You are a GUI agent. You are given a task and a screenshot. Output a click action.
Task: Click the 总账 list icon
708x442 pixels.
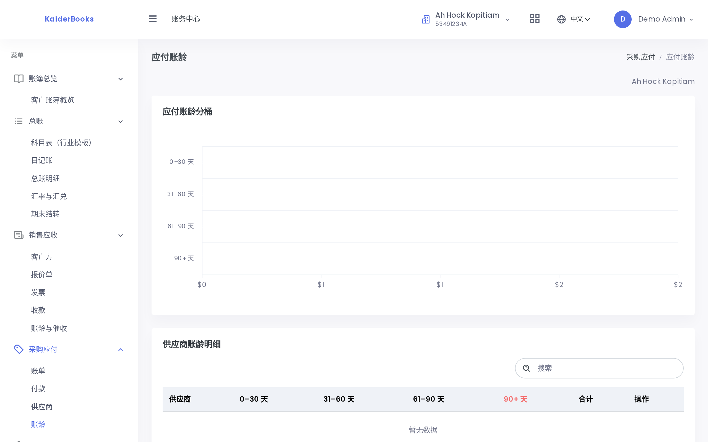pyautogui.click(x=19, y=121)
